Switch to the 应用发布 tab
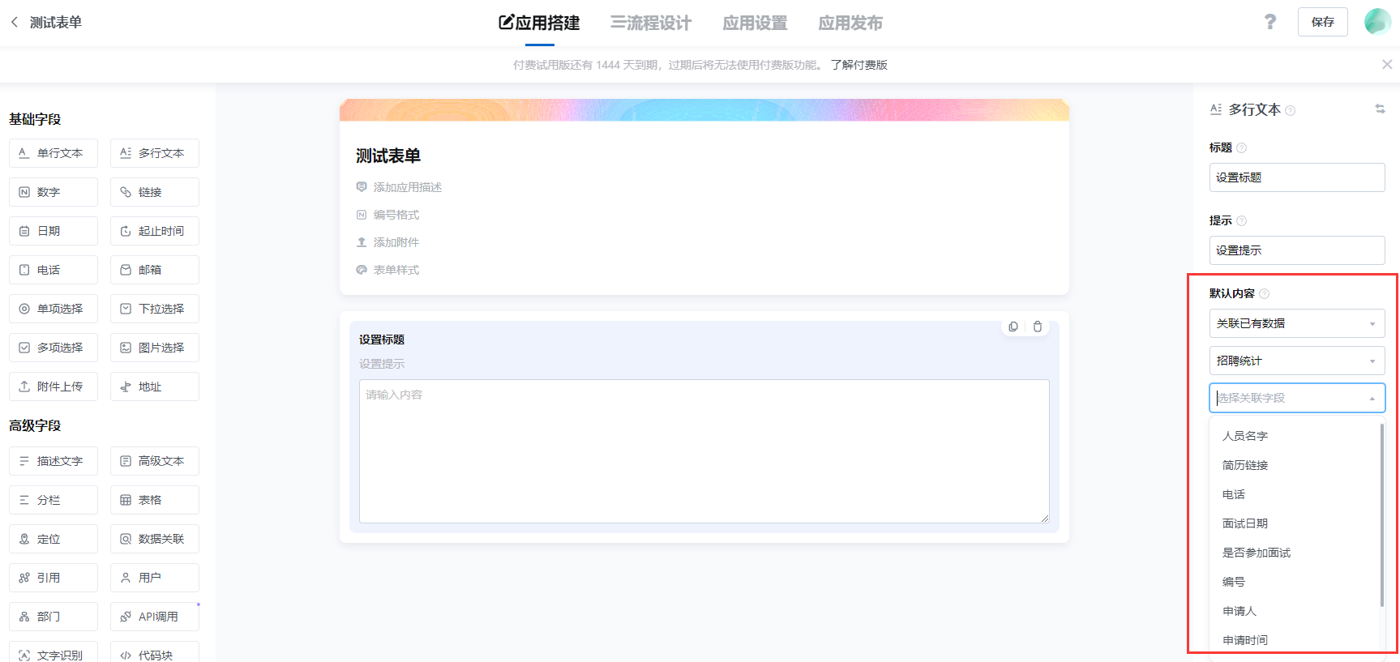 click(850, 23)
